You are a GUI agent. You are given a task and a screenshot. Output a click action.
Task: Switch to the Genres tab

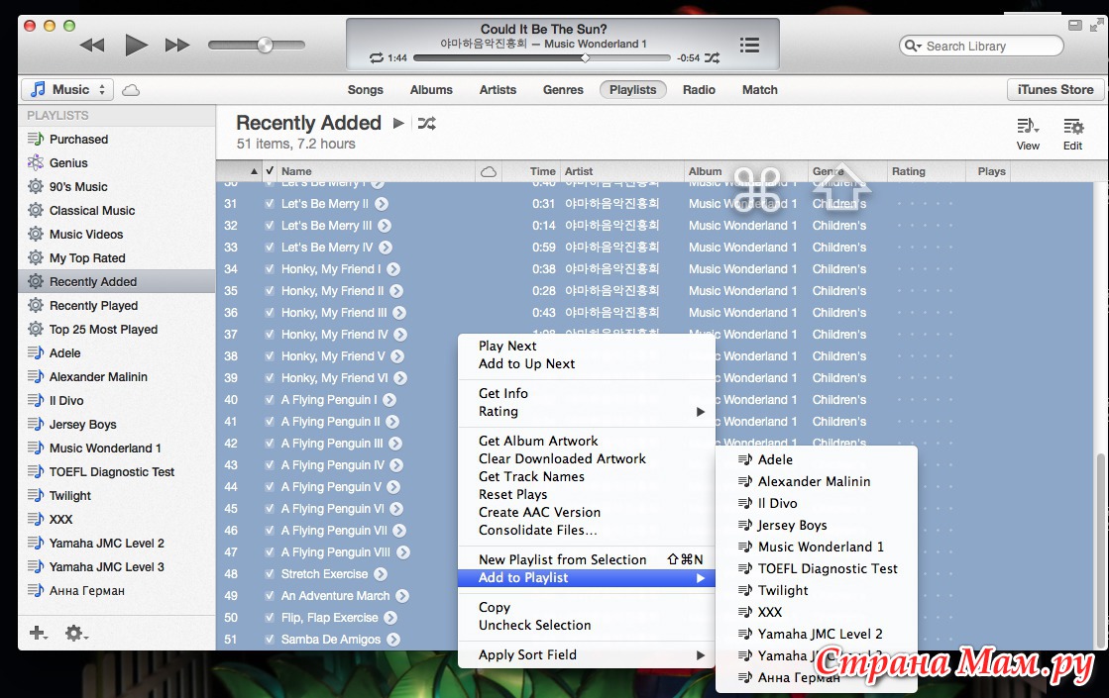(x=563, y=90)
